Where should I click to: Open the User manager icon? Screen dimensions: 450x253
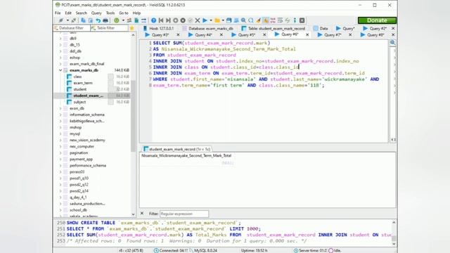coord(129,20)
